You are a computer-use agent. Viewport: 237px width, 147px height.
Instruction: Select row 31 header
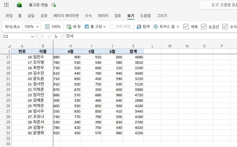point(6,133)
